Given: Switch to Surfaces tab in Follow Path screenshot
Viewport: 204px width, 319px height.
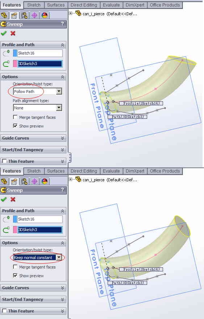Looking at the screenshot, I should pyautogui.click(x=55, y=5).
